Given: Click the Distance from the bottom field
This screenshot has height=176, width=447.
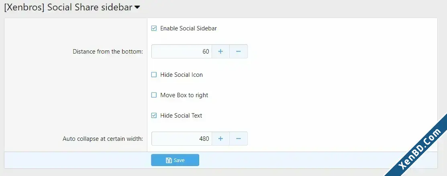Looking at the screenshot, I should (182, 51).
